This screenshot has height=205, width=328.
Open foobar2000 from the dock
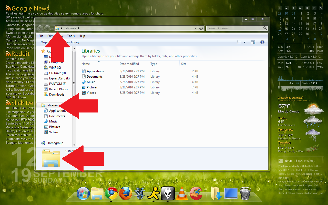(167, 193)
